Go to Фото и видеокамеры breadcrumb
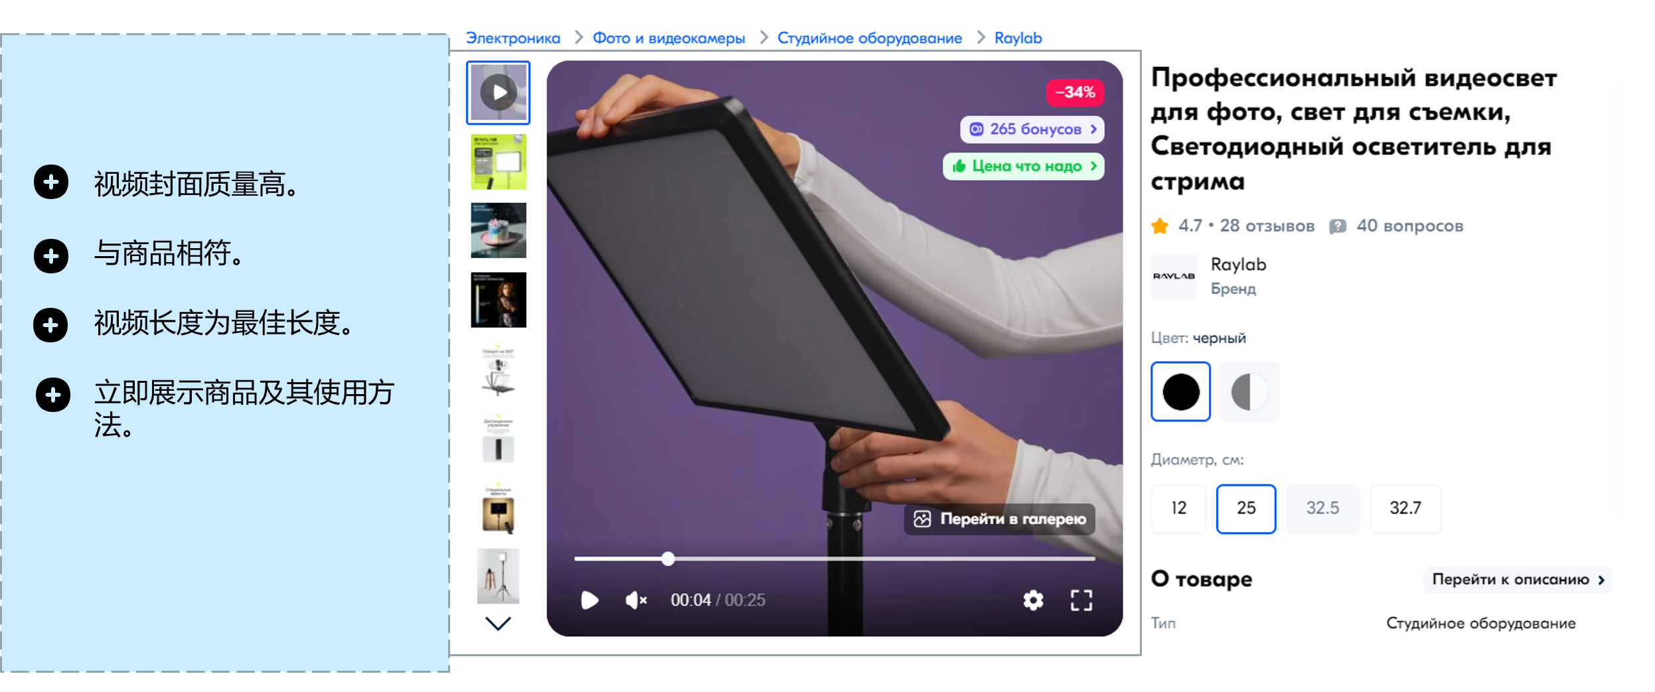 click(x=669, y=38)
